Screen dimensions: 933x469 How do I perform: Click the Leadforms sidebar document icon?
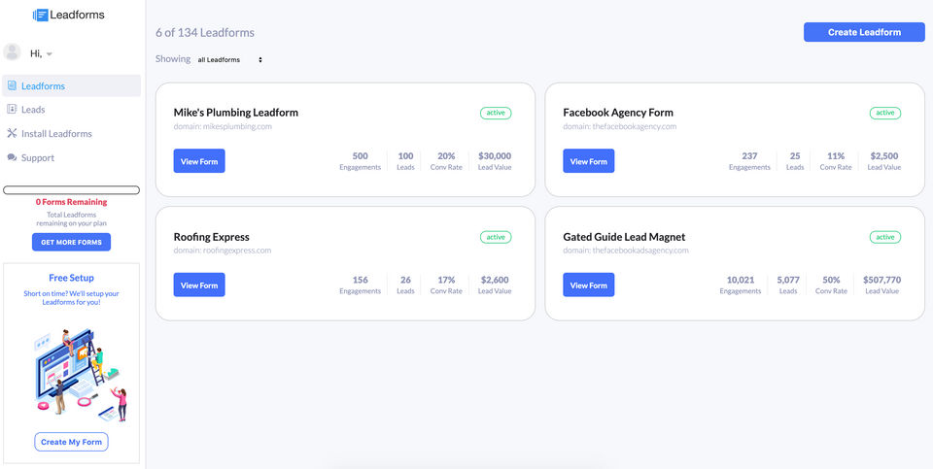point(12,86)
